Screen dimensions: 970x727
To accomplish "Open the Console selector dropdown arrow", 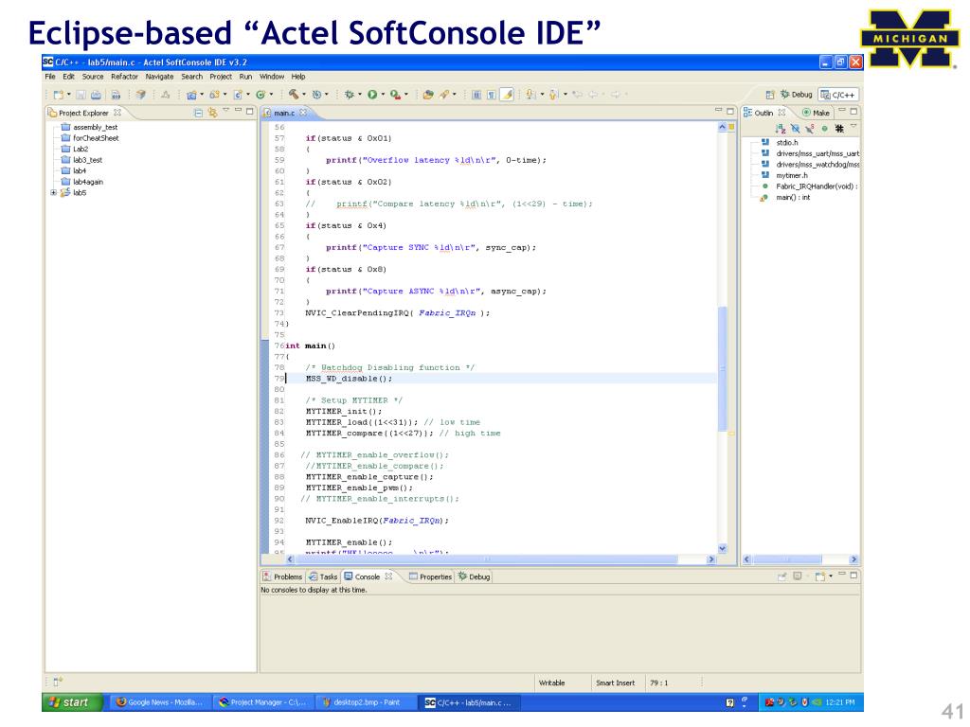I will point(831,576).
